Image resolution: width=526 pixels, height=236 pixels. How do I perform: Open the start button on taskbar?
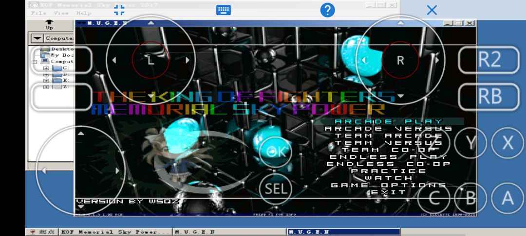coord(42,232)
